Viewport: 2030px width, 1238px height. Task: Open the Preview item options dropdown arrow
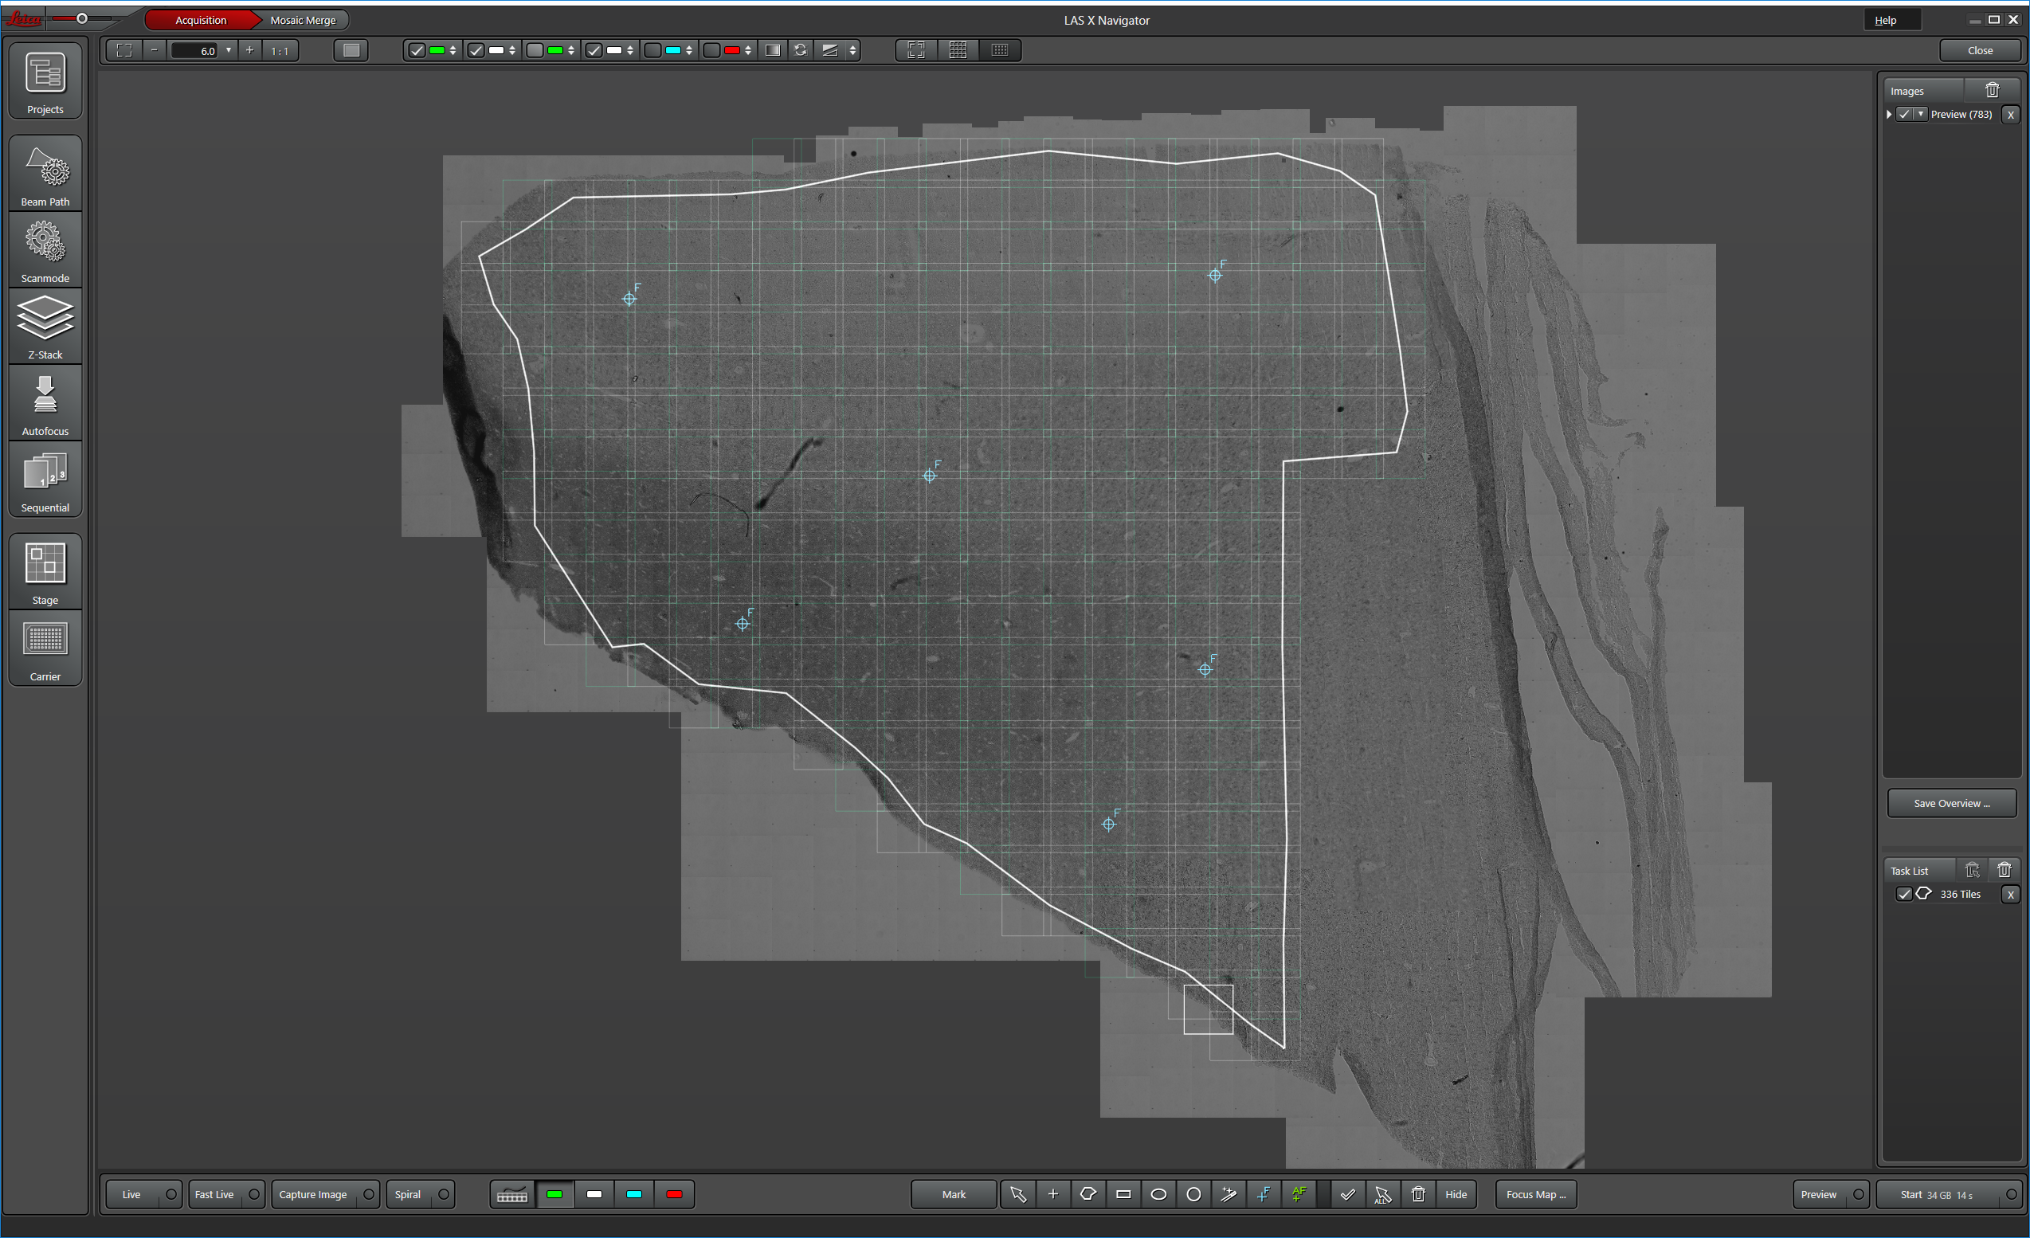[1920, 115]
